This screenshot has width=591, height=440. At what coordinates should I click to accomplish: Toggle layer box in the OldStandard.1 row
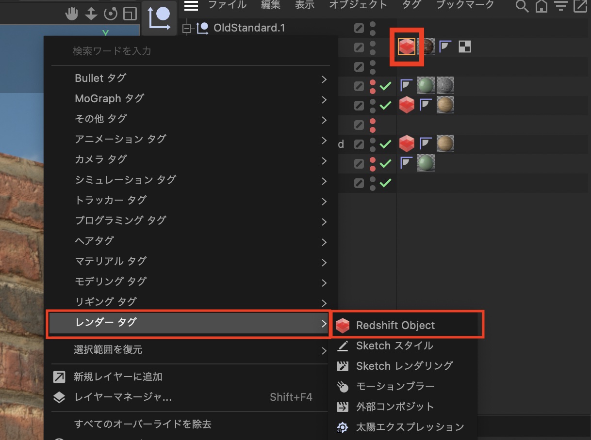pos(359,28)
